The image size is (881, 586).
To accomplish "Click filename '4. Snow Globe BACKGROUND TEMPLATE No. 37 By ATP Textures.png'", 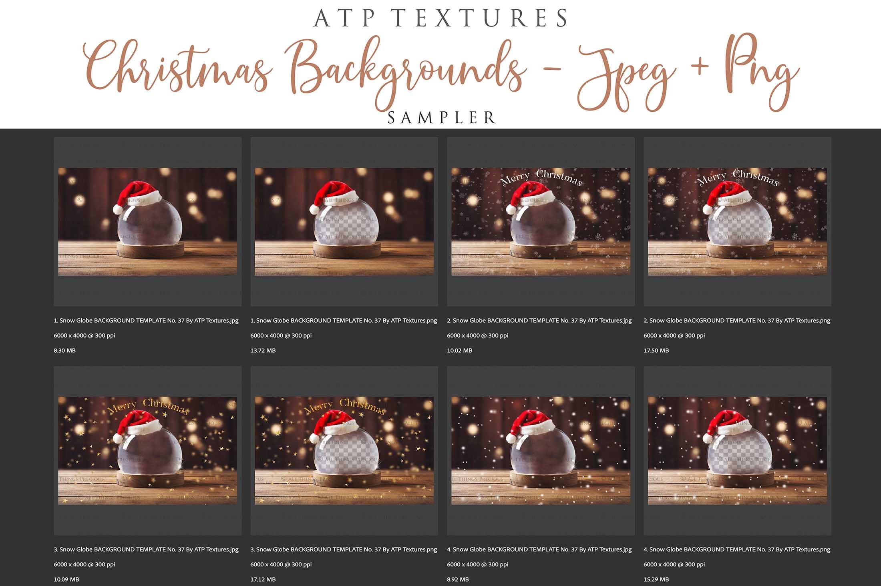I will click(x=737, y=550).
